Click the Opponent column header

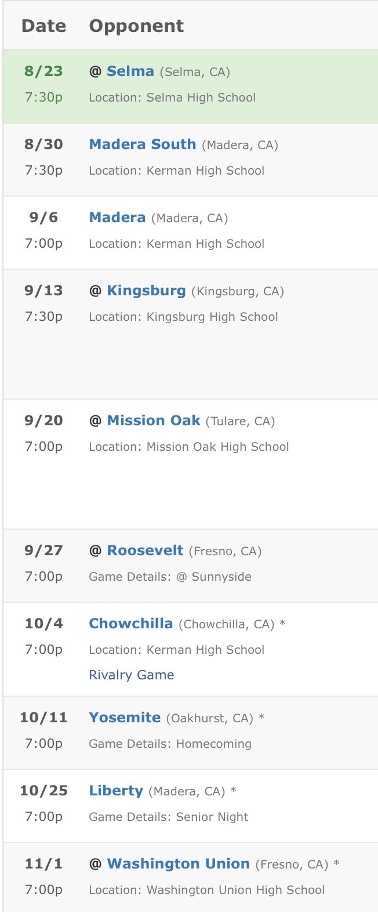point(136,26)
